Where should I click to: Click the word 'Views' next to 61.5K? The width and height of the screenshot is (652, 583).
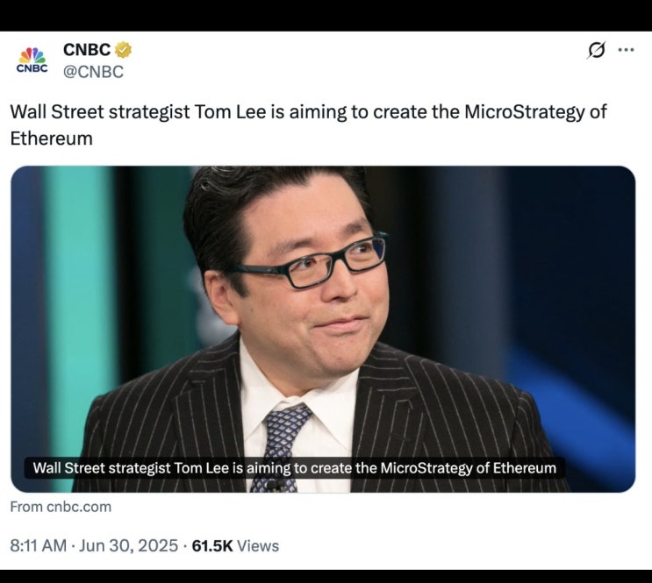pyautogui.click(x=258, y=545)
